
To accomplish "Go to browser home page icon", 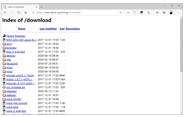I will click(x=26, y=12).
